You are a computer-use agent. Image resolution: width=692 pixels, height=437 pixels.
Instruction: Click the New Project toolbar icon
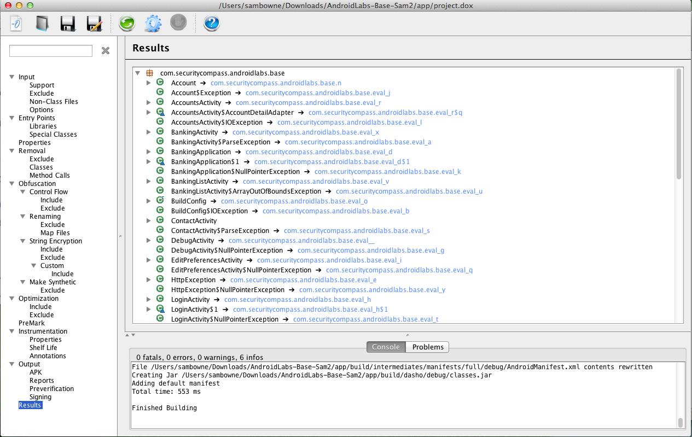pyautogui.click(x=16, y=24)
